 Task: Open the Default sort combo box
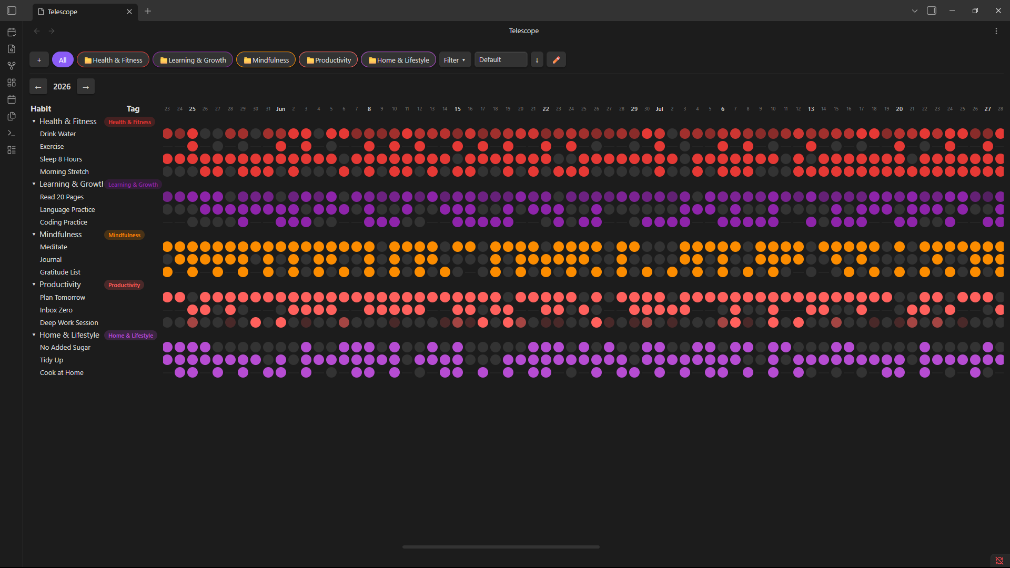[501, 60]
